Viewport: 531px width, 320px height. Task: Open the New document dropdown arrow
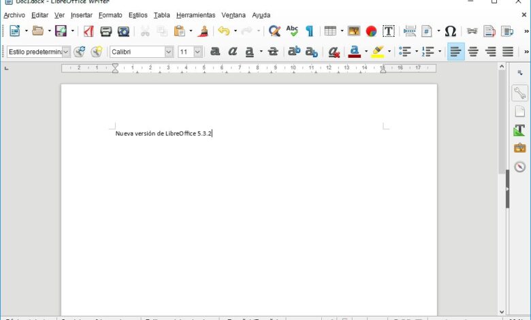coord(27,31)
